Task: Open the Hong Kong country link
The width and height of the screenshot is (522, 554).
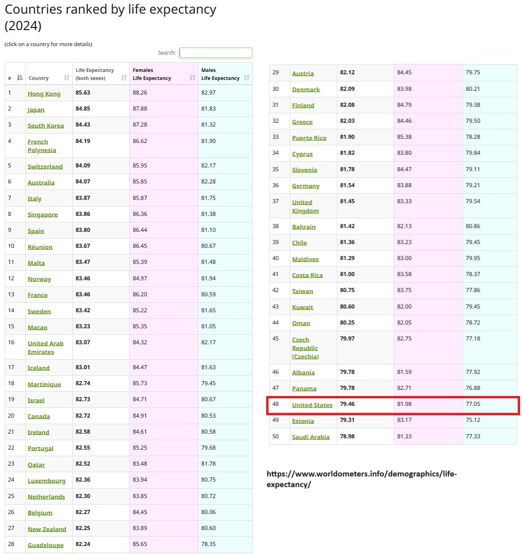Action: (x=44, y=94)
